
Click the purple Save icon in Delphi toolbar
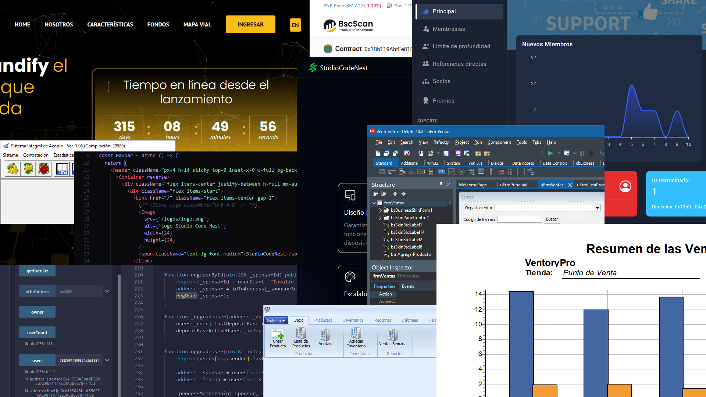tap(446, 153)
